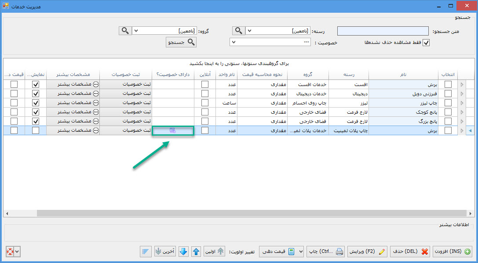Viewport: 478px width, 263px height.
Task: Open مشخصات بیشتر for چاپ پلات لمینیت row
Action: pos(73,130)
